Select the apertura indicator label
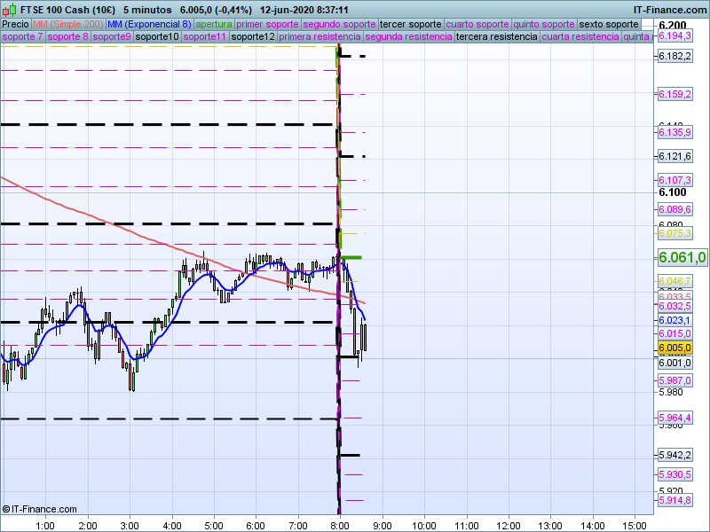 coord(214,25)
